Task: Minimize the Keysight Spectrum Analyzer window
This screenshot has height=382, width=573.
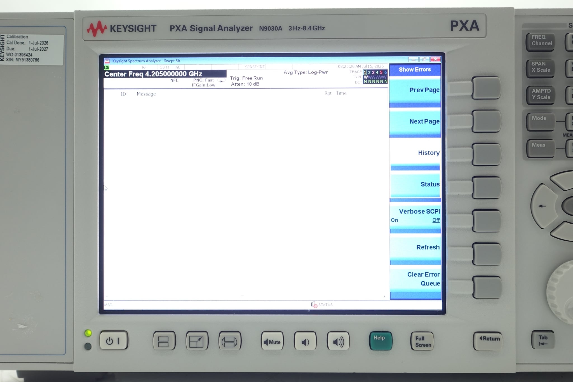Action: pos(413,59)
